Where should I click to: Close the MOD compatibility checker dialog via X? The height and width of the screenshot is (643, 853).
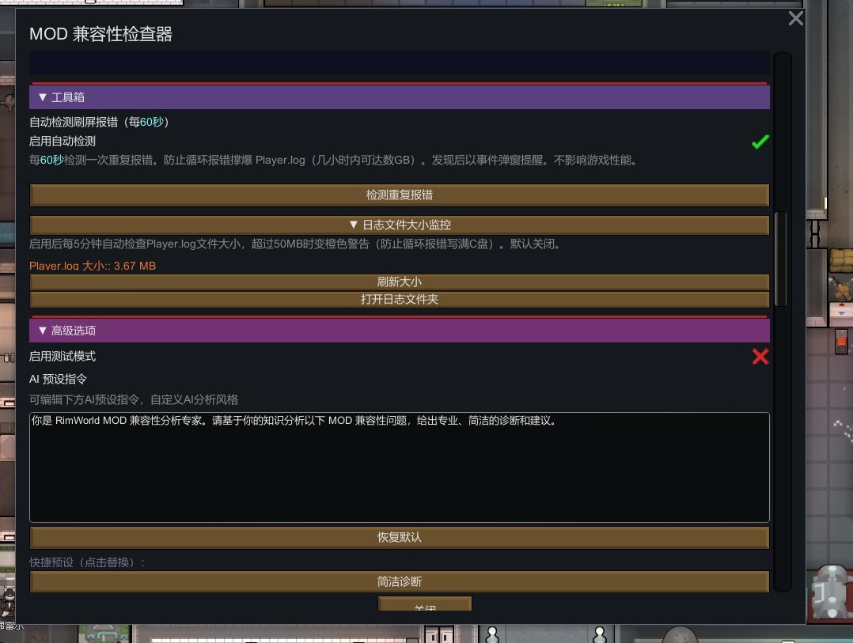point(795,18)
